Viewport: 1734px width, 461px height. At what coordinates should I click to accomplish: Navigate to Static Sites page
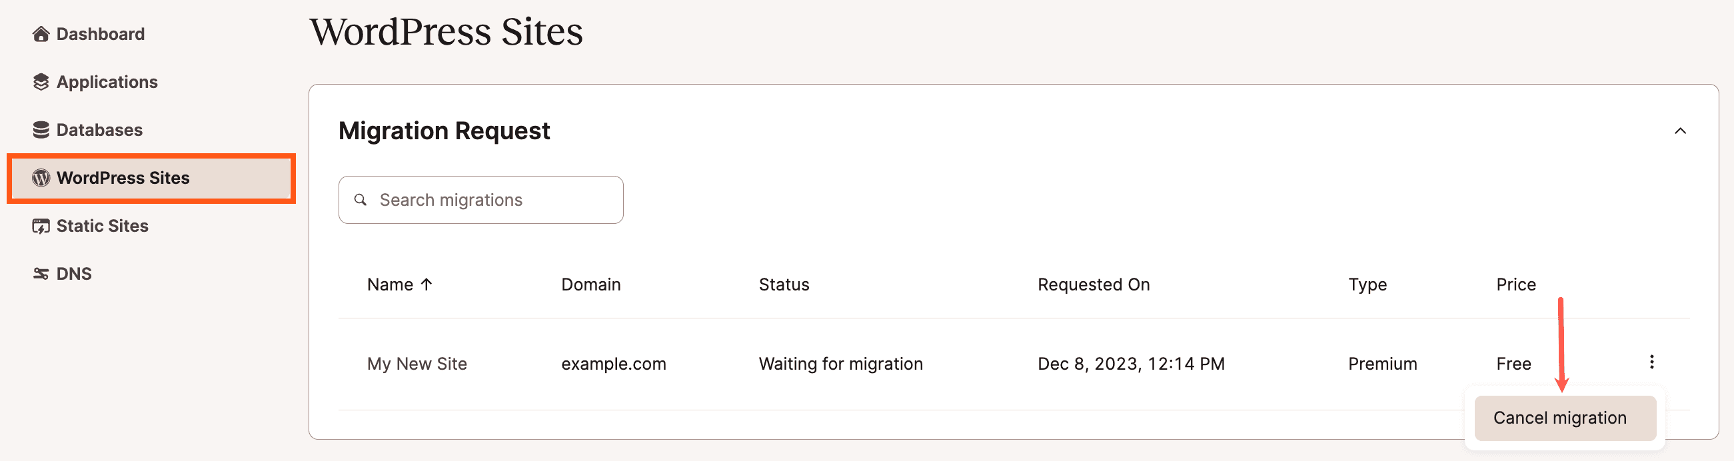click(102, 226)
